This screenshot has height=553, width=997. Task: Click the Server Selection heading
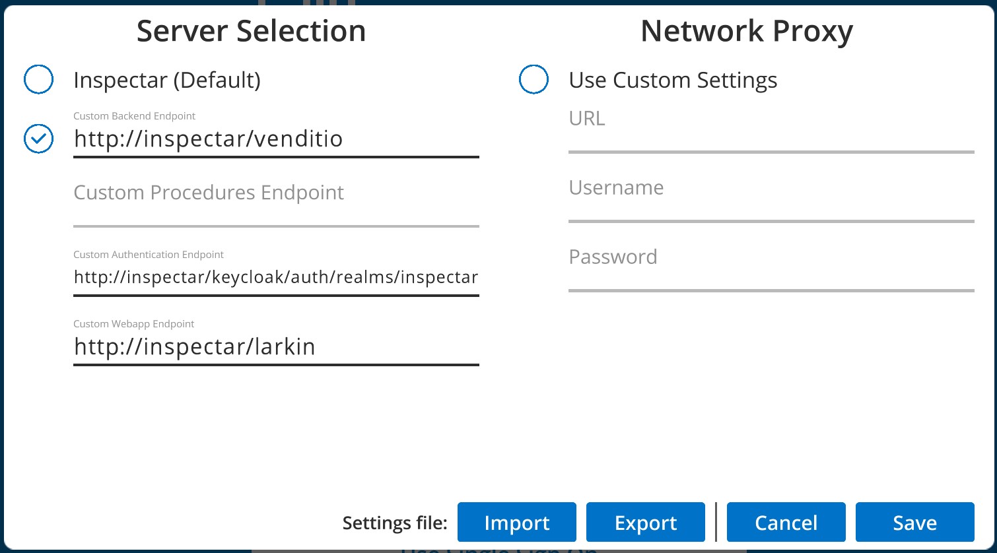tap(251, 31)
